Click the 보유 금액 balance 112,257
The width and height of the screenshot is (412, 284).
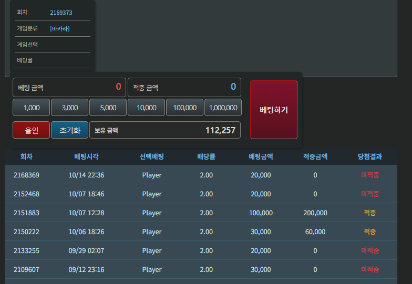pyautogui.click(x=165, y=130)
